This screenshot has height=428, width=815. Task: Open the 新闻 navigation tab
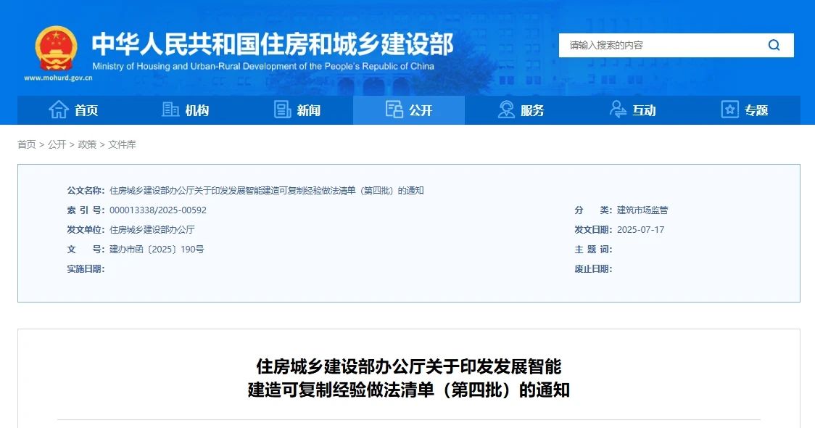click(x=308, y=110)
